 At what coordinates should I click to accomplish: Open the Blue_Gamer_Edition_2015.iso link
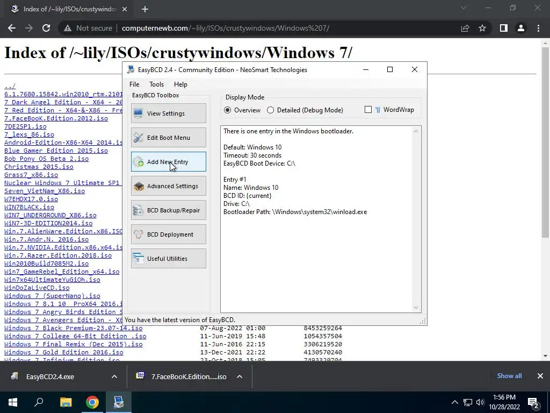(x=56, y=151)
